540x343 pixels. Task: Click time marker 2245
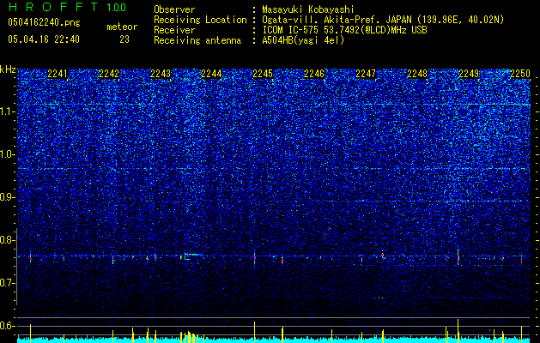tap(263, 74)
